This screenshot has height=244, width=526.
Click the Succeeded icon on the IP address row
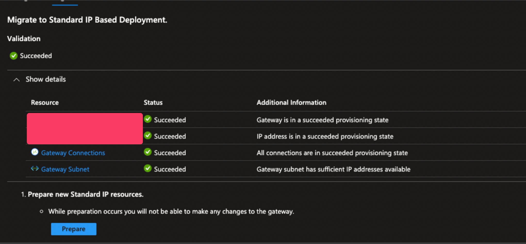pyautogui.click(x=147, y=136)
